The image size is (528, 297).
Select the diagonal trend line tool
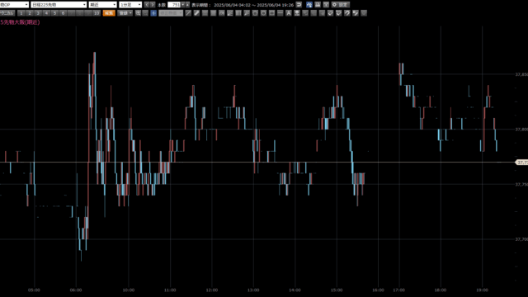pos(189,13)
